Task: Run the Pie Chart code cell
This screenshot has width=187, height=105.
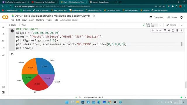Action: 12,31
